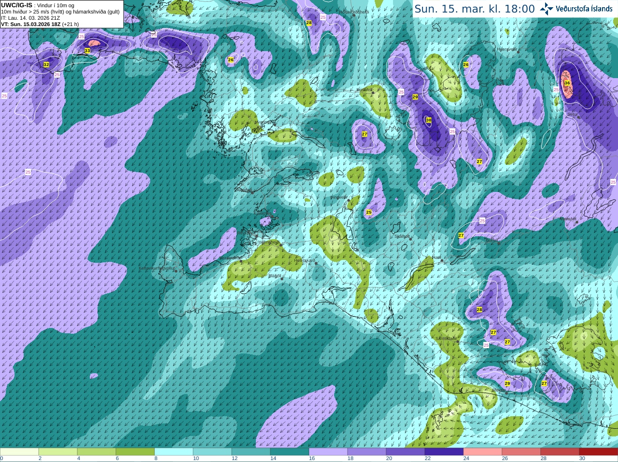Screen dimensions: 618x462
Task: Click the yellow 32 gust label
Action: [x=46, y=64]
